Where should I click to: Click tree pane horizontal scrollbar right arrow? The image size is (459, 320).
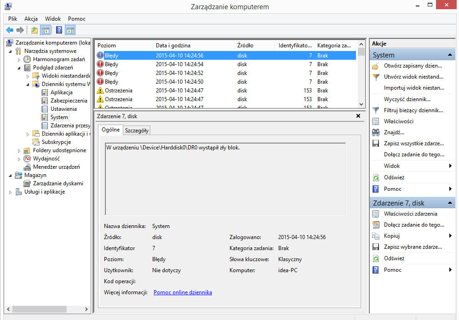coord(86,309)
